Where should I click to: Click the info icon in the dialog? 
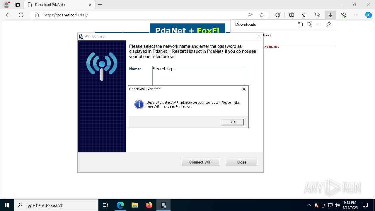tap(139, 104)
